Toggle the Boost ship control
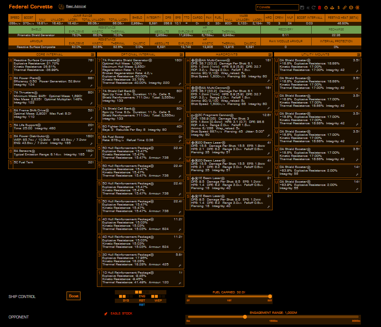 coord(73,296)
